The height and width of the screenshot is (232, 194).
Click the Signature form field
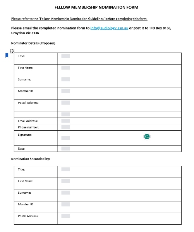click(x=65, y=138)
